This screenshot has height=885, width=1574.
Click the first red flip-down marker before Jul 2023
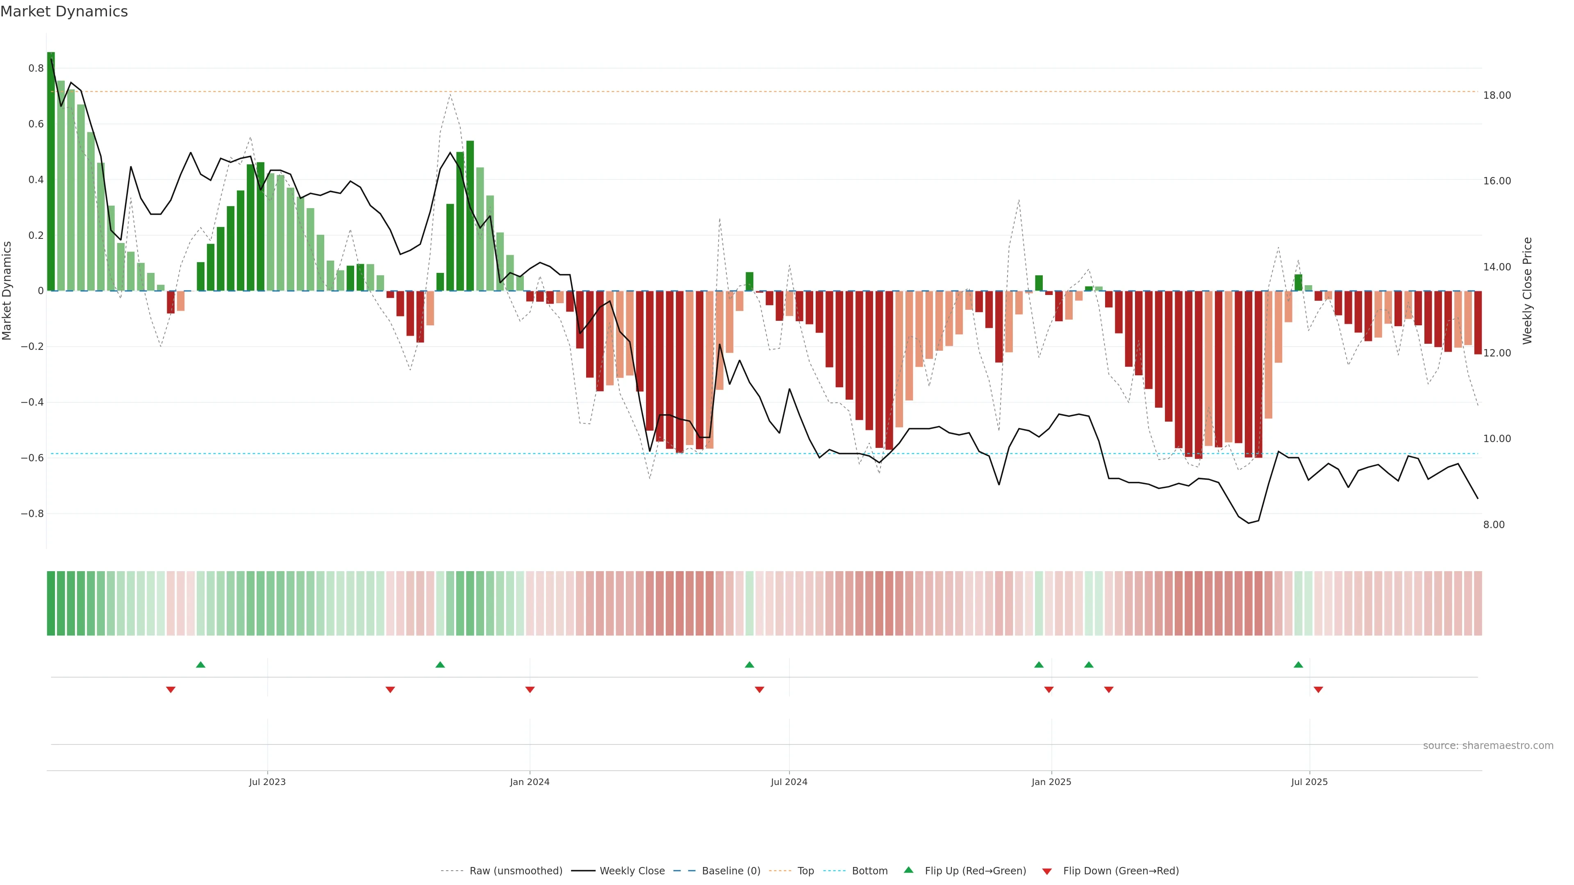(171, 690)
